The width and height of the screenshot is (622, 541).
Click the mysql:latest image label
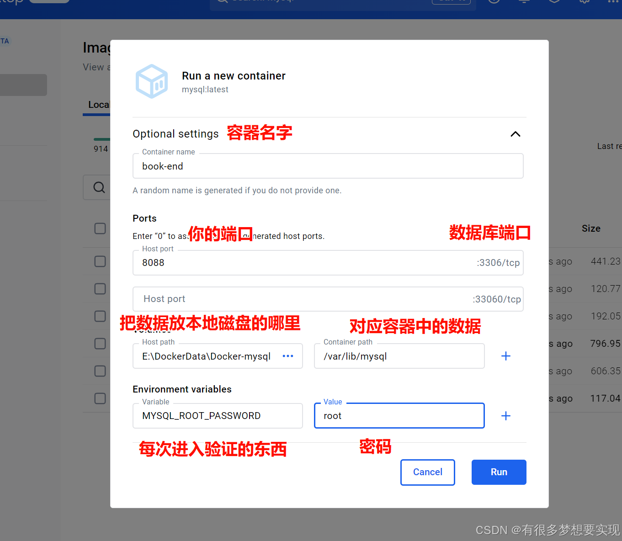coord(205,90)
